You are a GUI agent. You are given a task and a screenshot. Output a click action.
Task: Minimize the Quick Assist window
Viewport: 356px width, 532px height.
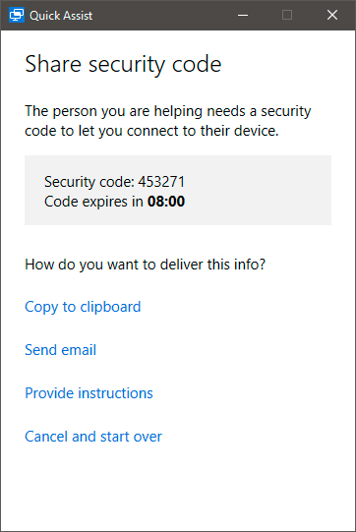243,16
